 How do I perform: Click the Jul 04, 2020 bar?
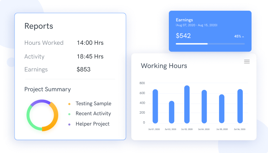click(x=204, y=107)
